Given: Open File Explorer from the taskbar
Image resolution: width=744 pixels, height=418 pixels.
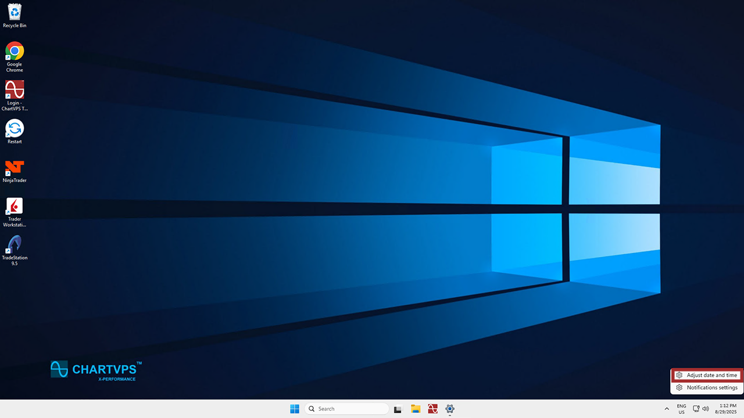Looking at the screenshot, I should coord(416,409).
